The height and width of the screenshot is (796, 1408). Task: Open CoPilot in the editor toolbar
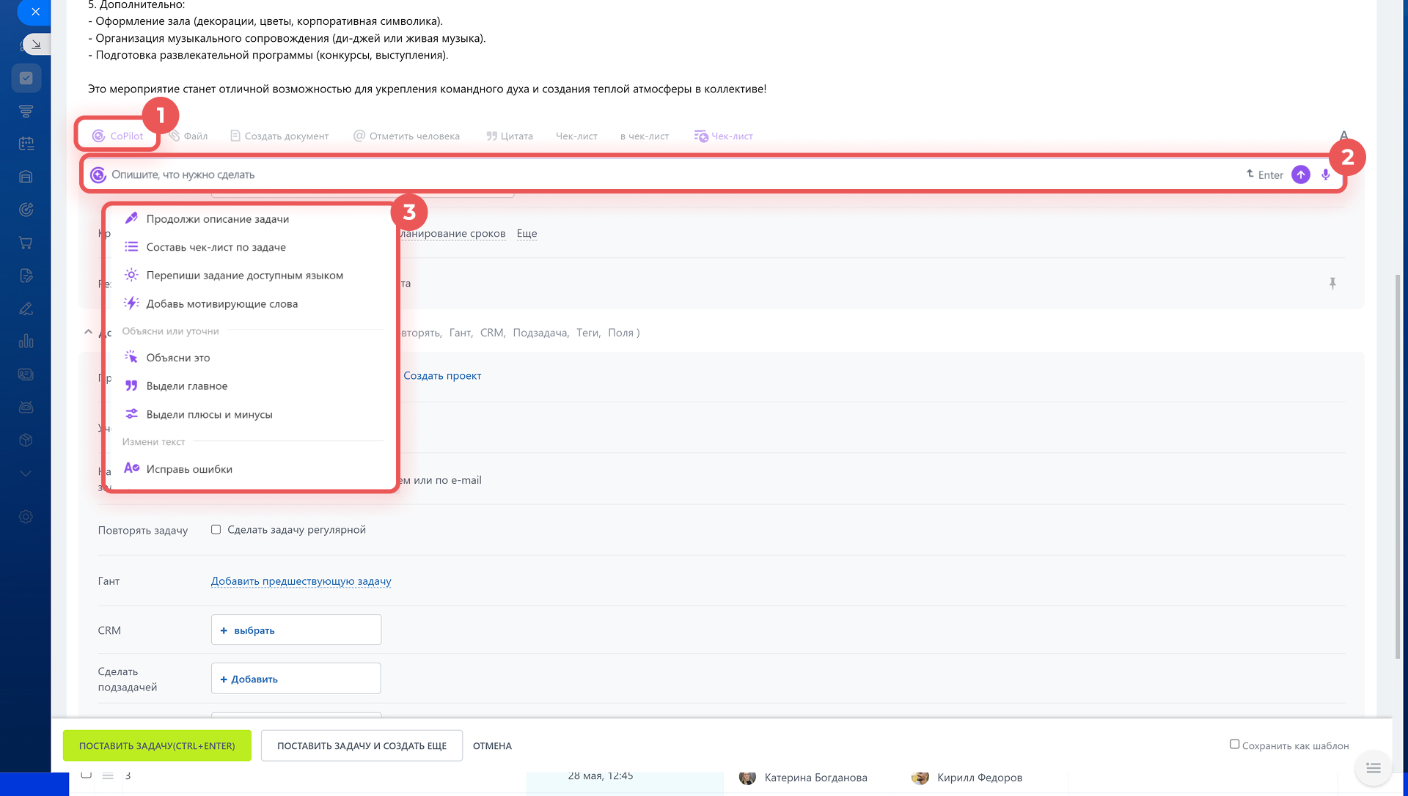(x=118, y=136)
